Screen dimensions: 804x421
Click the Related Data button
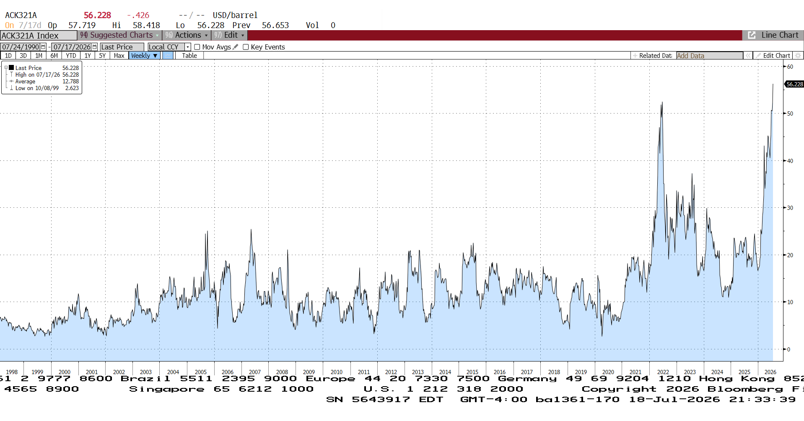tap(653, 55)
